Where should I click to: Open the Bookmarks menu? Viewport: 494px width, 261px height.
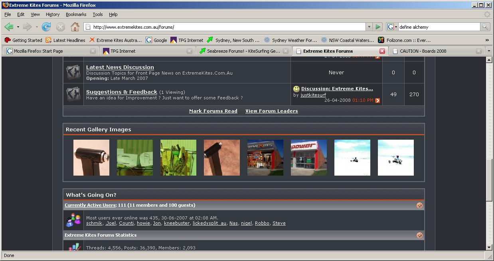click(x=76, y=14)
